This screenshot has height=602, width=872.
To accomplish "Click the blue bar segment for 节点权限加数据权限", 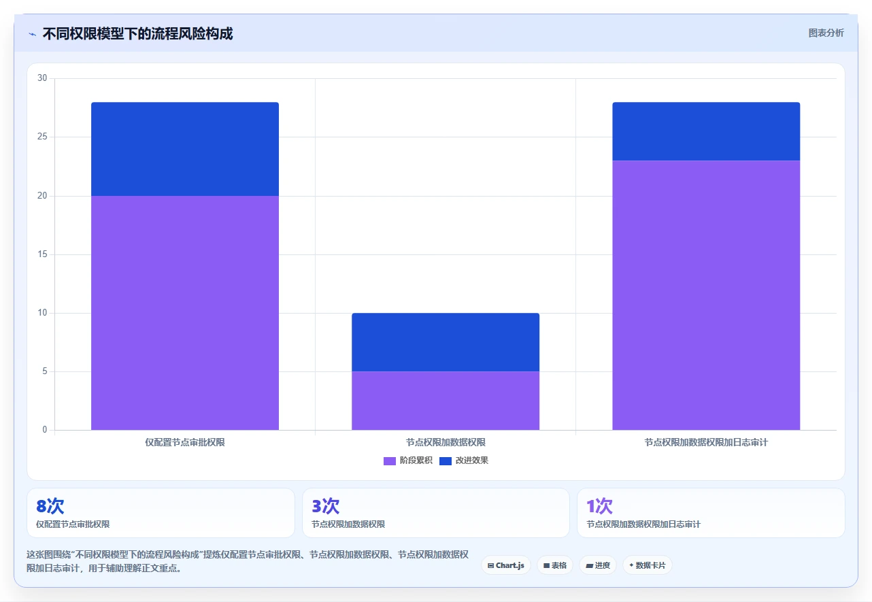I will tap(446, 342).
